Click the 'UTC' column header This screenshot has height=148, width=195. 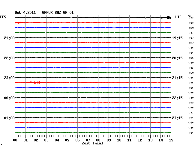(178, 17)
